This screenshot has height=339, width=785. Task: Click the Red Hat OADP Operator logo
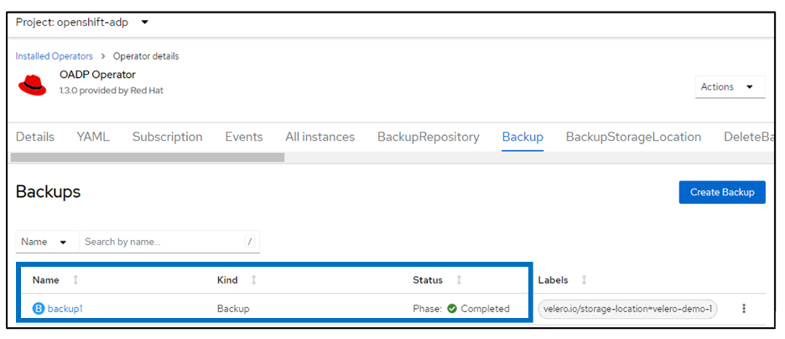(x=33, y=83)
